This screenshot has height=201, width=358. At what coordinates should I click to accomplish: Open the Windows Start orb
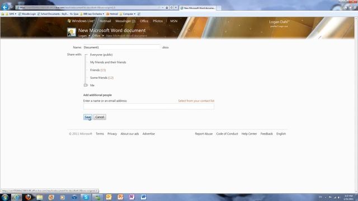(5, 197)
